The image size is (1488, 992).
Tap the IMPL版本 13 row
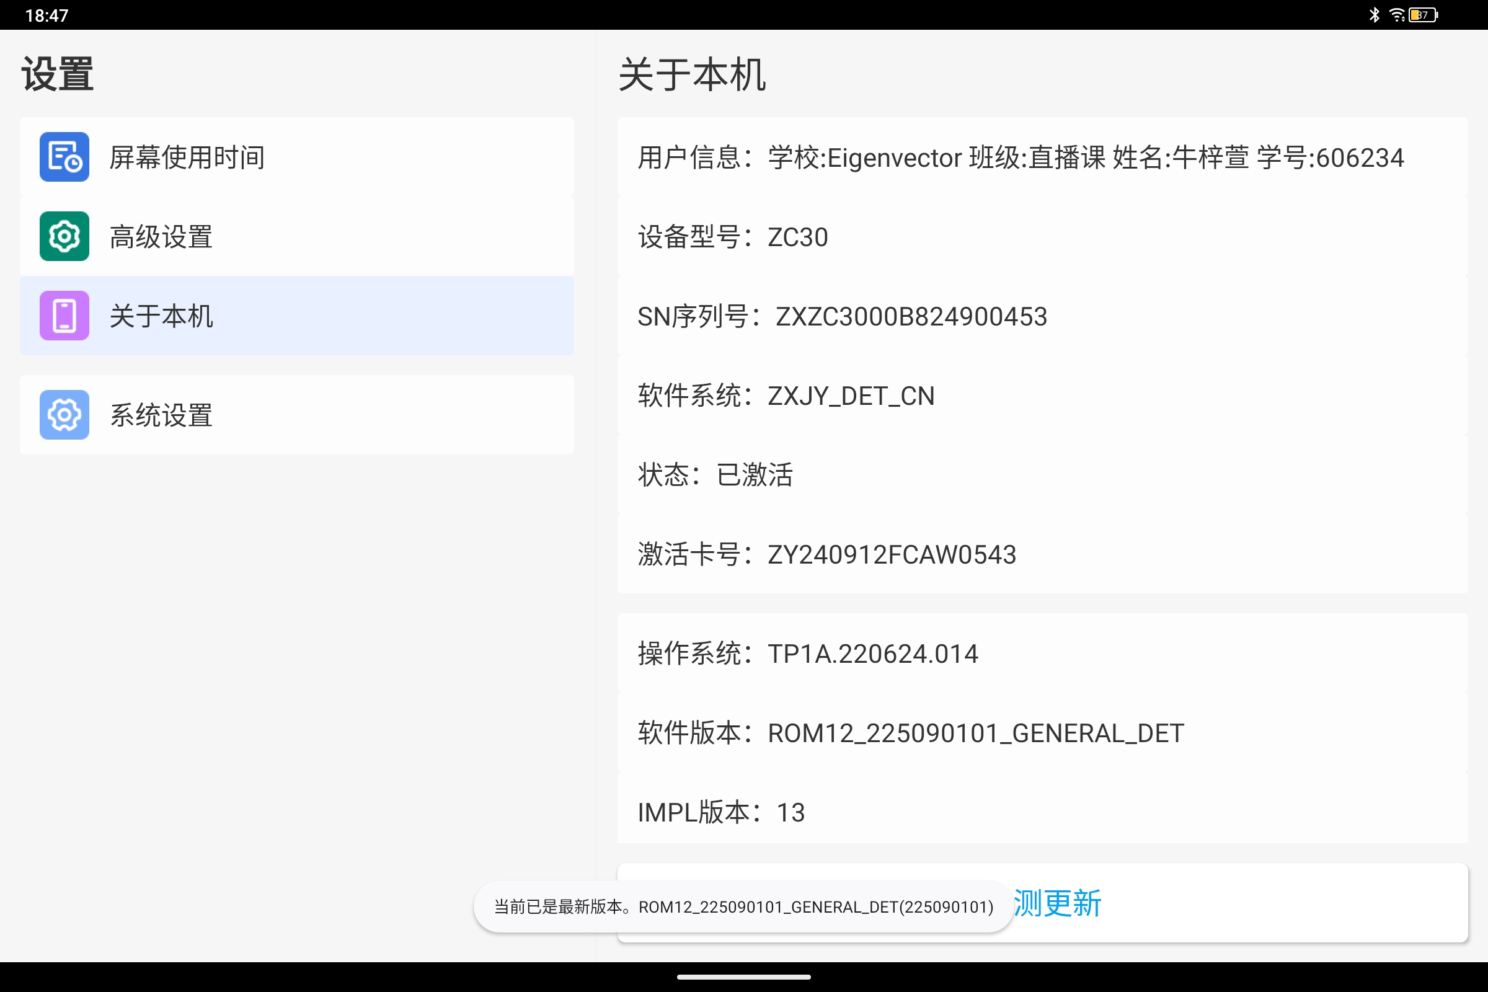pos(1042,808)
